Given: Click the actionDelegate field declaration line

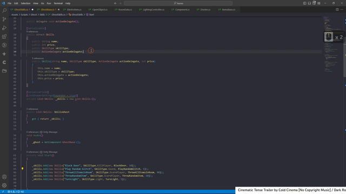Looking at the screenshot, I should coord(58,52).
